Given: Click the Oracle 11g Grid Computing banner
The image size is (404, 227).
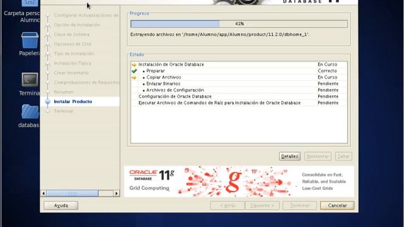Looking at the screenshot, I should click(x=239, y=182).
